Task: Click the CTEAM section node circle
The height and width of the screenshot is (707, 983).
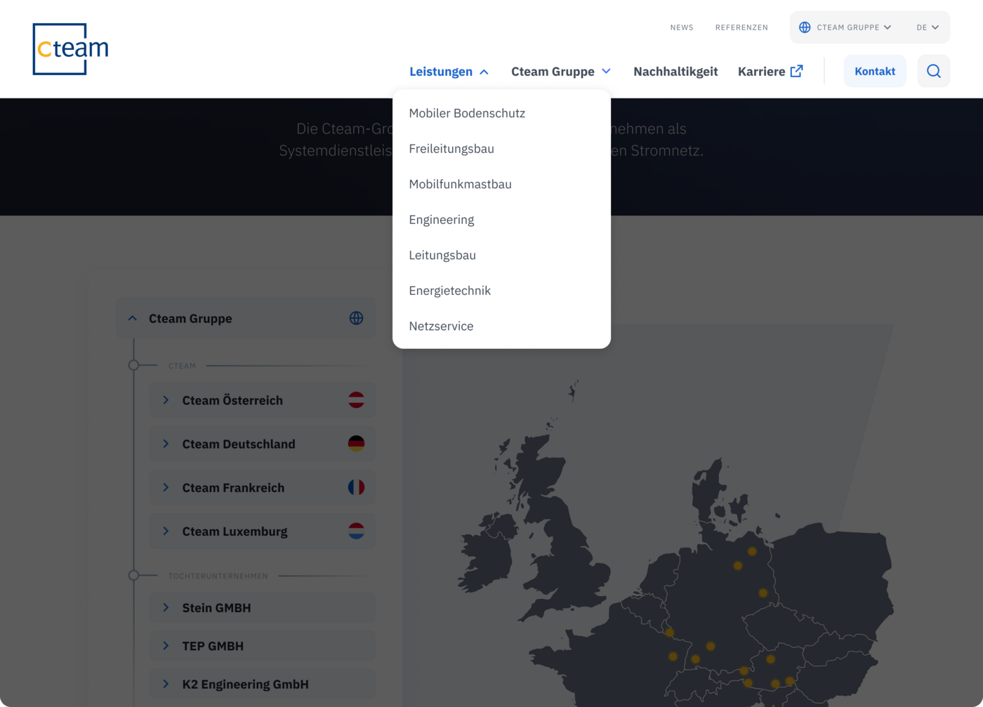Action: coord(133,365)
